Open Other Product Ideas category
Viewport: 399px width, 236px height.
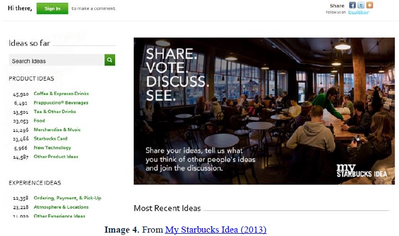(x=55, y=157)
